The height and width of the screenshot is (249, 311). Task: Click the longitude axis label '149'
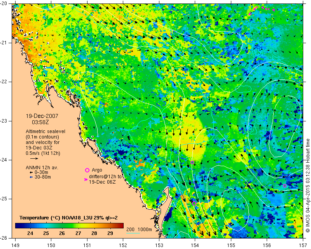point(15,245)
